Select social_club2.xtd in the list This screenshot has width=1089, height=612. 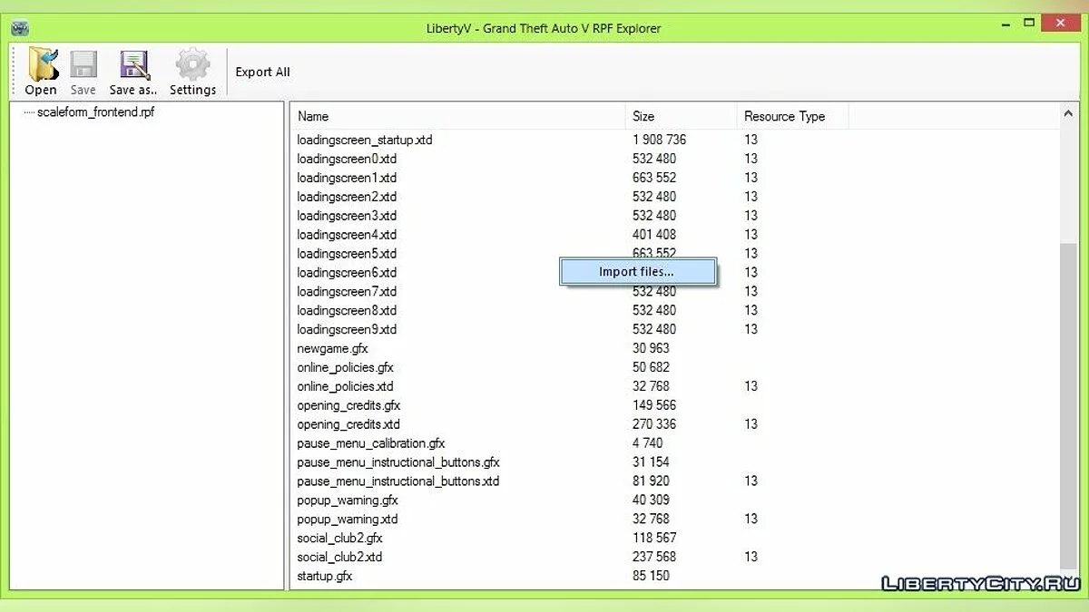[x=339, y=557]
